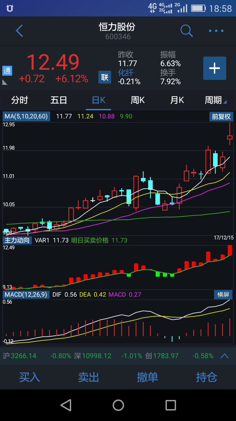Open the 周期 period dropdown
Image resolution: width=236 pixels, height=421 pixels.
(x=215, y=100)
